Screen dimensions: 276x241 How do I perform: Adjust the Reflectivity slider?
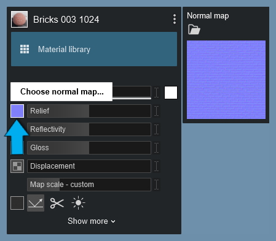[89, 129]
